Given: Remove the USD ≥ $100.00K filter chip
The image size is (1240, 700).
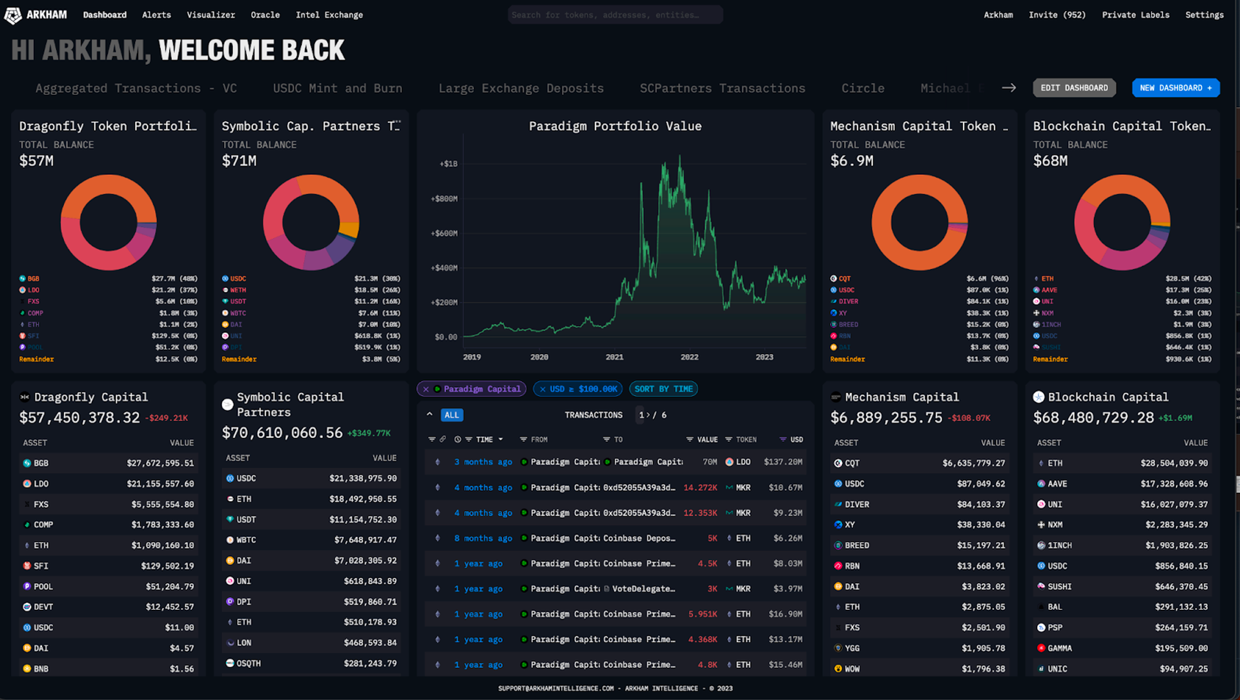Looking at the screenshot, I should point(542,389).
